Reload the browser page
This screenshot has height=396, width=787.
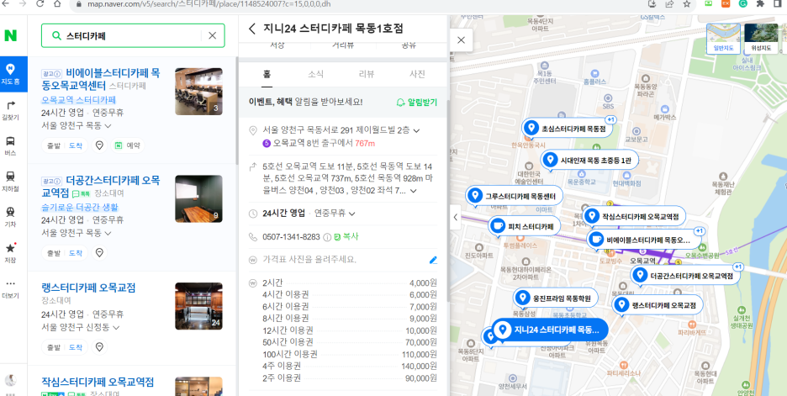click(40, 3)
